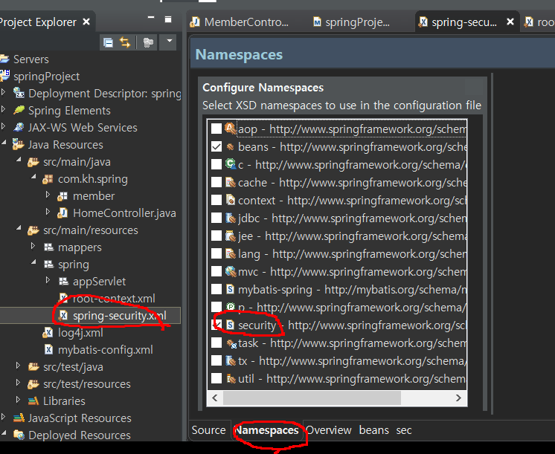Enable the mvc namespace checkbox
This screenshot has height=454, width=555.
[x=216, y=271]
